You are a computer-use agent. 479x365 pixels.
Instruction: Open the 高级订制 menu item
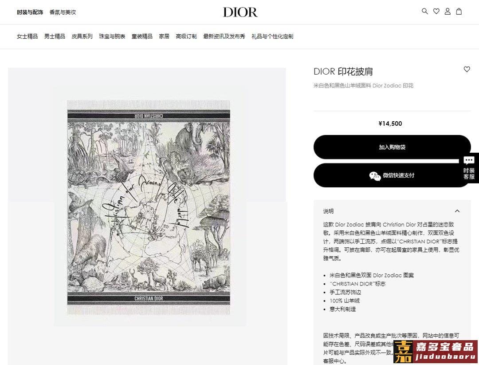tap(186, 36)
